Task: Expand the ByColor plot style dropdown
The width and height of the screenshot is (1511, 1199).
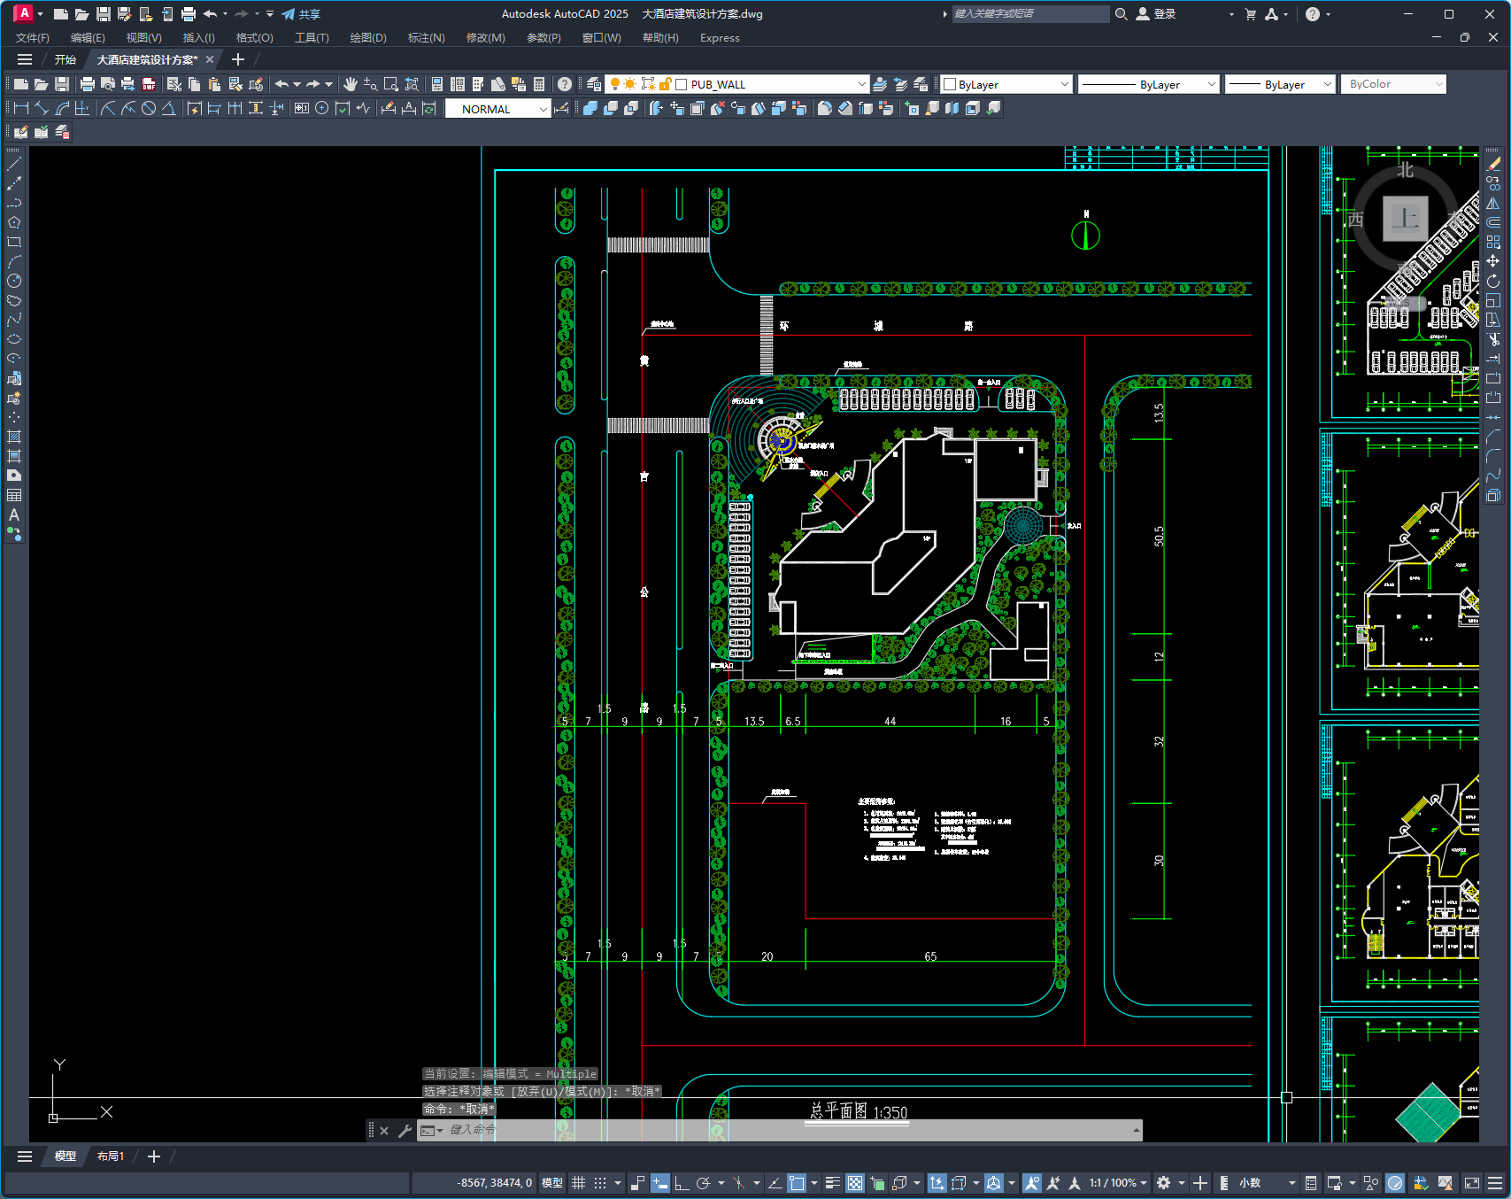Action: coord(1393,84)
